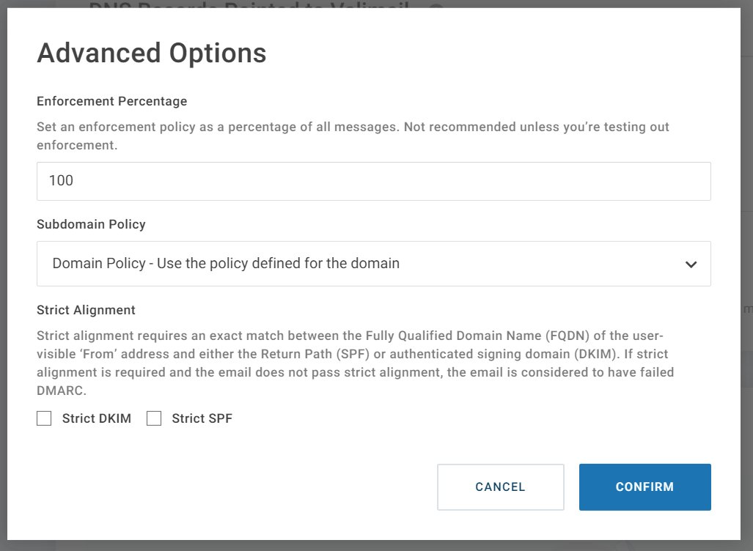
Task: Click the 'Subdomain Policy' label
Action: 91,224
